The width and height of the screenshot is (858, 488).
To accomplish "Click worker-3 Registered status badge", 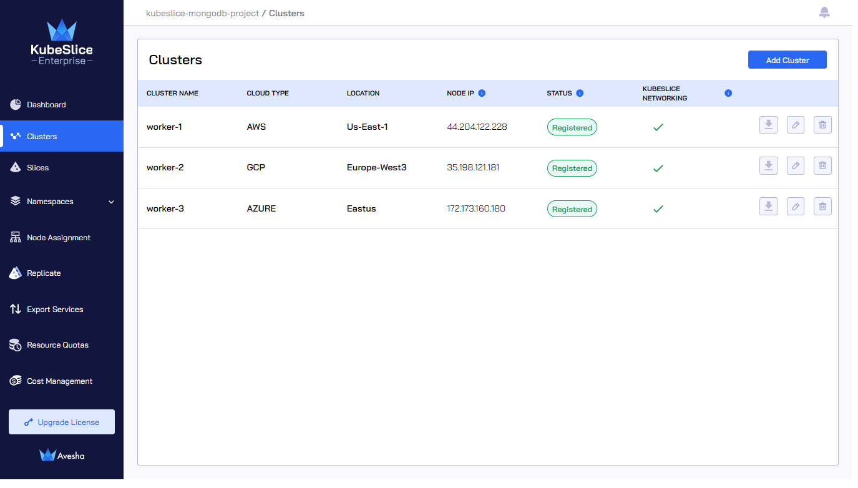I will pyautogui.click(x=572, y=209).
